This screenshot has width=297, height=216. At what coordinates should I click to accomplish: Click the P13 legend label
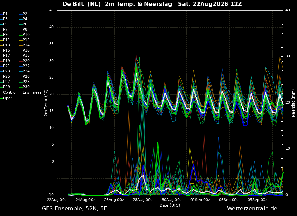coord(6,45)
